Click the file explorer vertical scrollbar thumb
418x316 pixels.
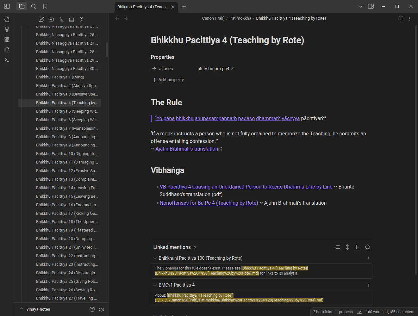pos(107,50)
